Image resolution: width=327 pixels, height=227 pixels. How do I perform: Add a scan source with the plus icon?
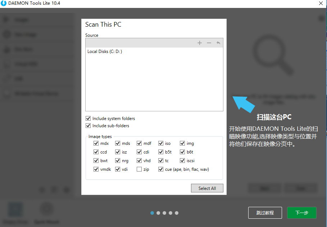(x=200, y=43)
